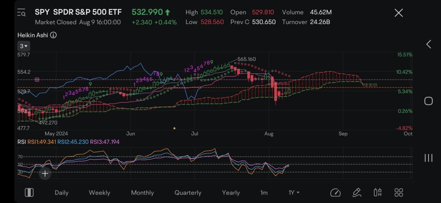Tap the May 2024 date axis label
This screenshot has height=203, width=441.
coord(56,134)
